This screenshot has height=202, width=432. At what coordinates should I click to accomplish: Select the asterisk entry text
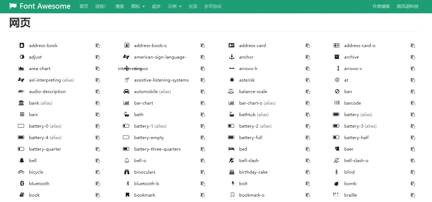(x=247, y=80)
